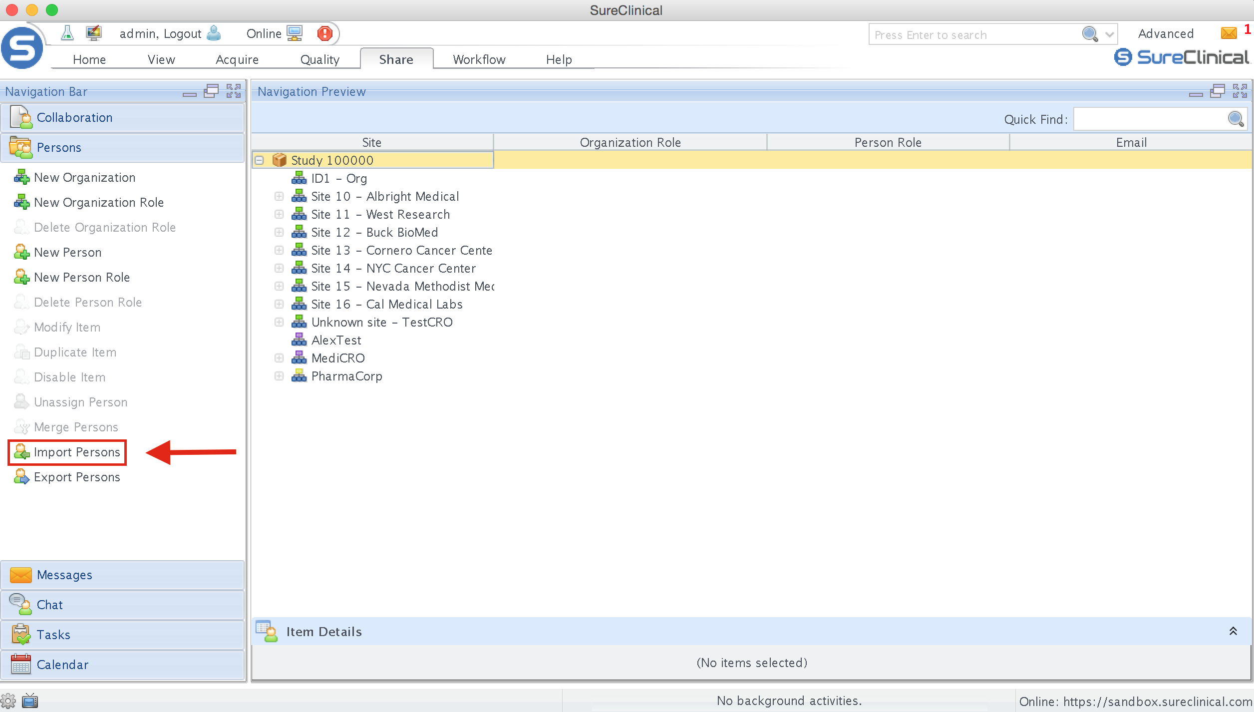Open search options dropdown arrow
This screenshot has height=712, width=1254.
(1109, 34)
